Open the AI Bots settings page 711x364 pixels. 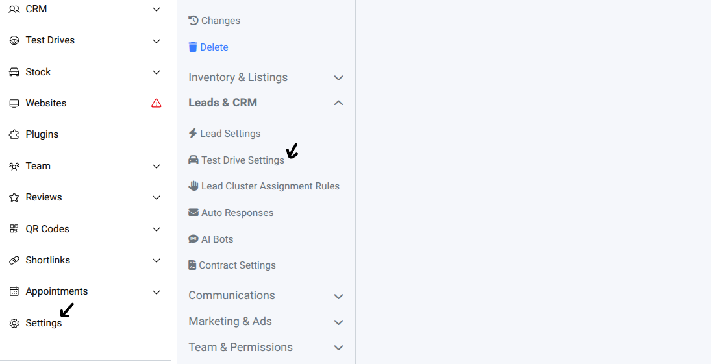[217, 239]
